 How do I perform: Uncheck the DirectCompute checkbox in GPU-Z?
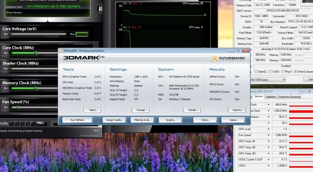(x=295, y=72)
